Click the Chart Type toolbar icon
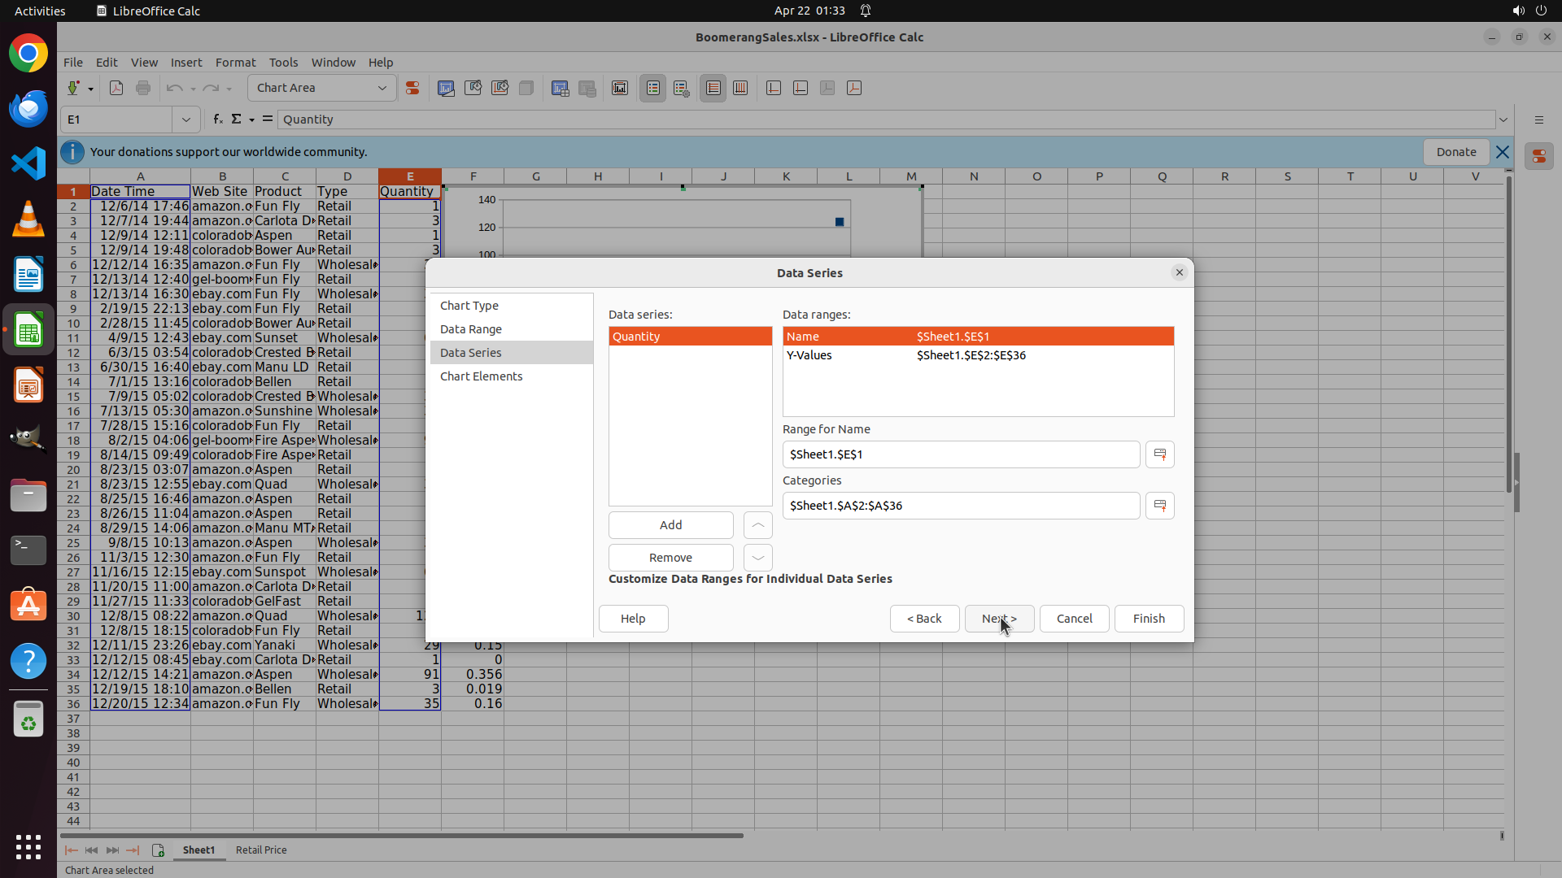Viewport: 1562px width, 878px height. [x=445, y=88]
